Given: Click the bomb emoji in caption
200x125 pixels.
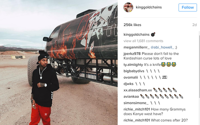Looking at the screenshot, I should pos(153,34).
